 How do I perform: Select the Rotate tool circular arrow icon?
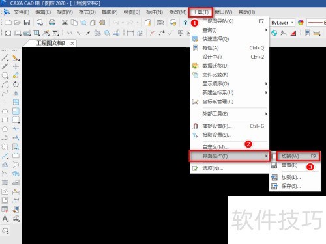tap(16, 84)
